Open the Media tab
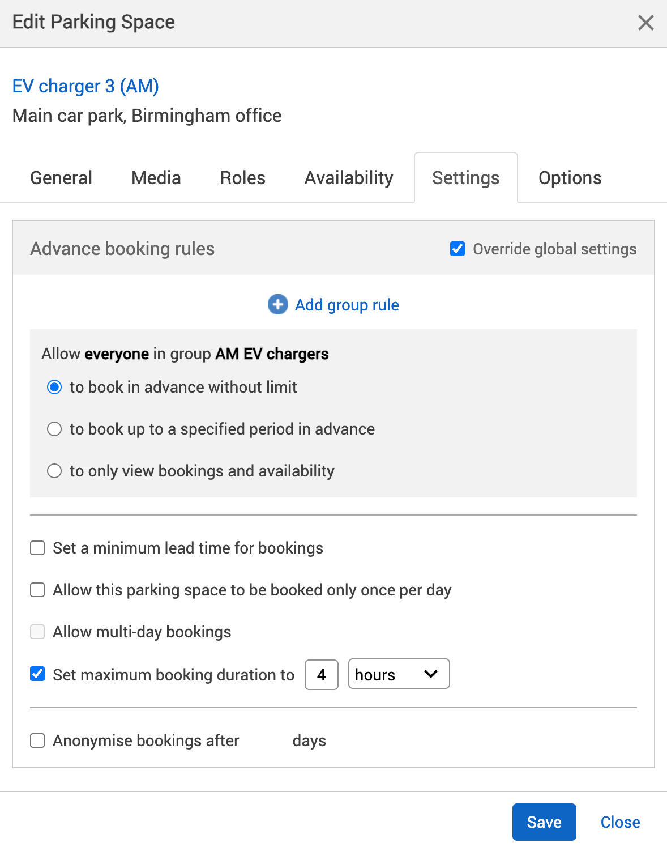The height and width of the screenshot is (847, 667). pos(156,178)
